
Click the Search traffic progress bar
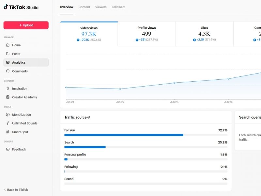coord(146,147)
